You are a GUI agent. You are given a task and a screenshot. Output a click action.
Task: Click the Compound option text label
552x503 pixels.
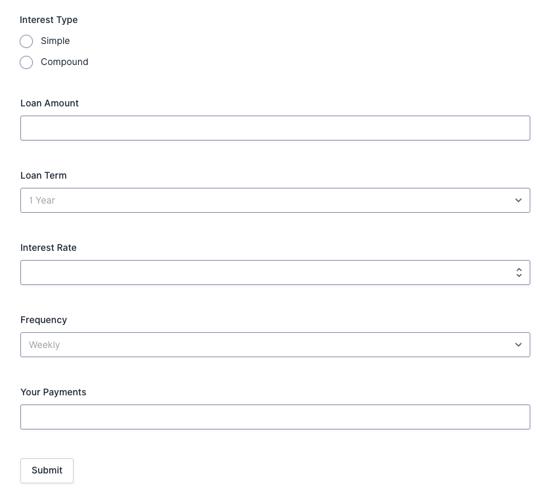click(x=64, y=62)
